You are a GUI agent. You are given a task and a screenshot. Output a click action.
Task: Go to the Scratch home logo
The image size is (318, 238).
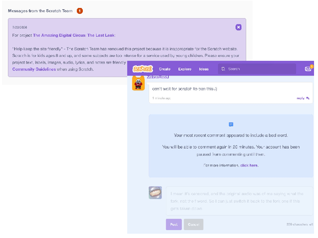[x=142, y=69]
